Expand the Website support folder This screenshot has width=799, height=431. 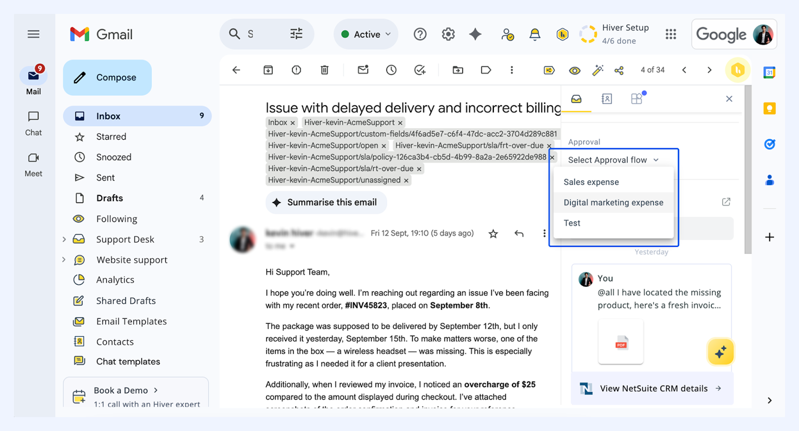pyautogui.click(x=64, y=259)
